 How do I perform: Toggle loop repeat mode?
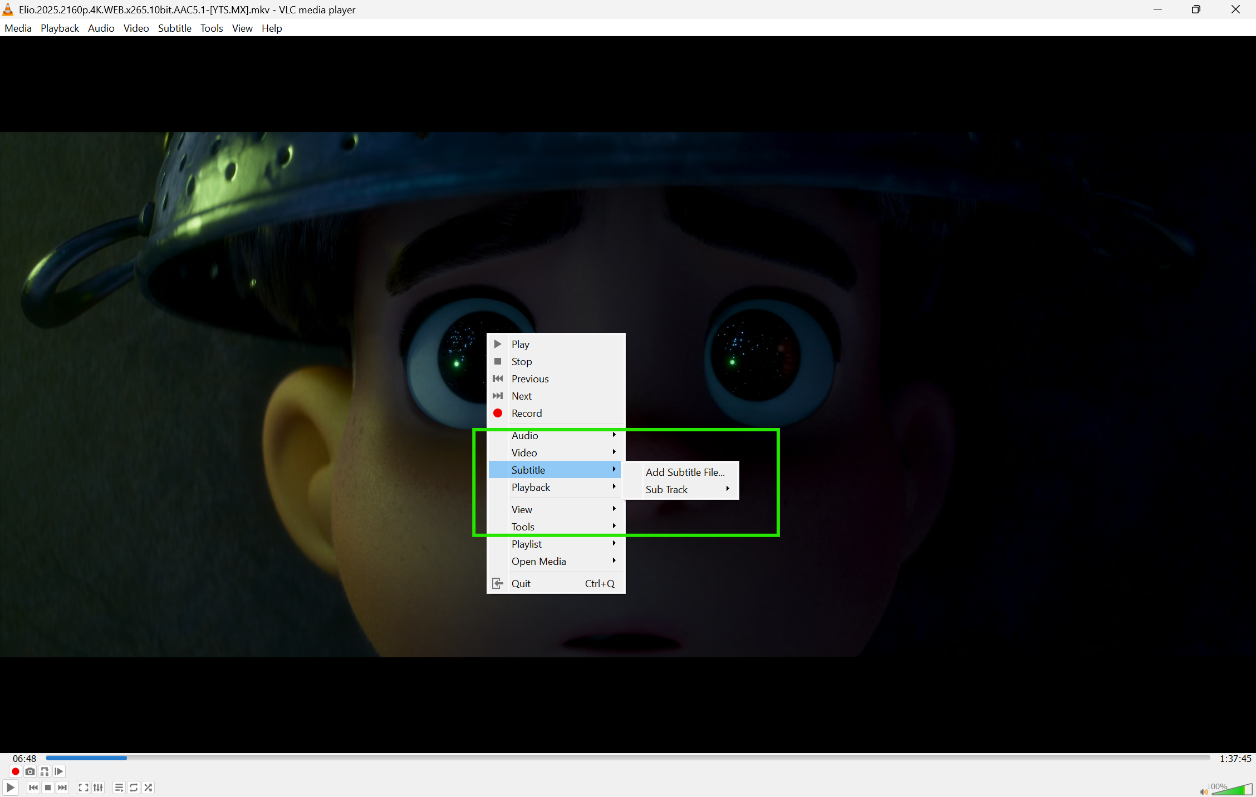point(134,788)
